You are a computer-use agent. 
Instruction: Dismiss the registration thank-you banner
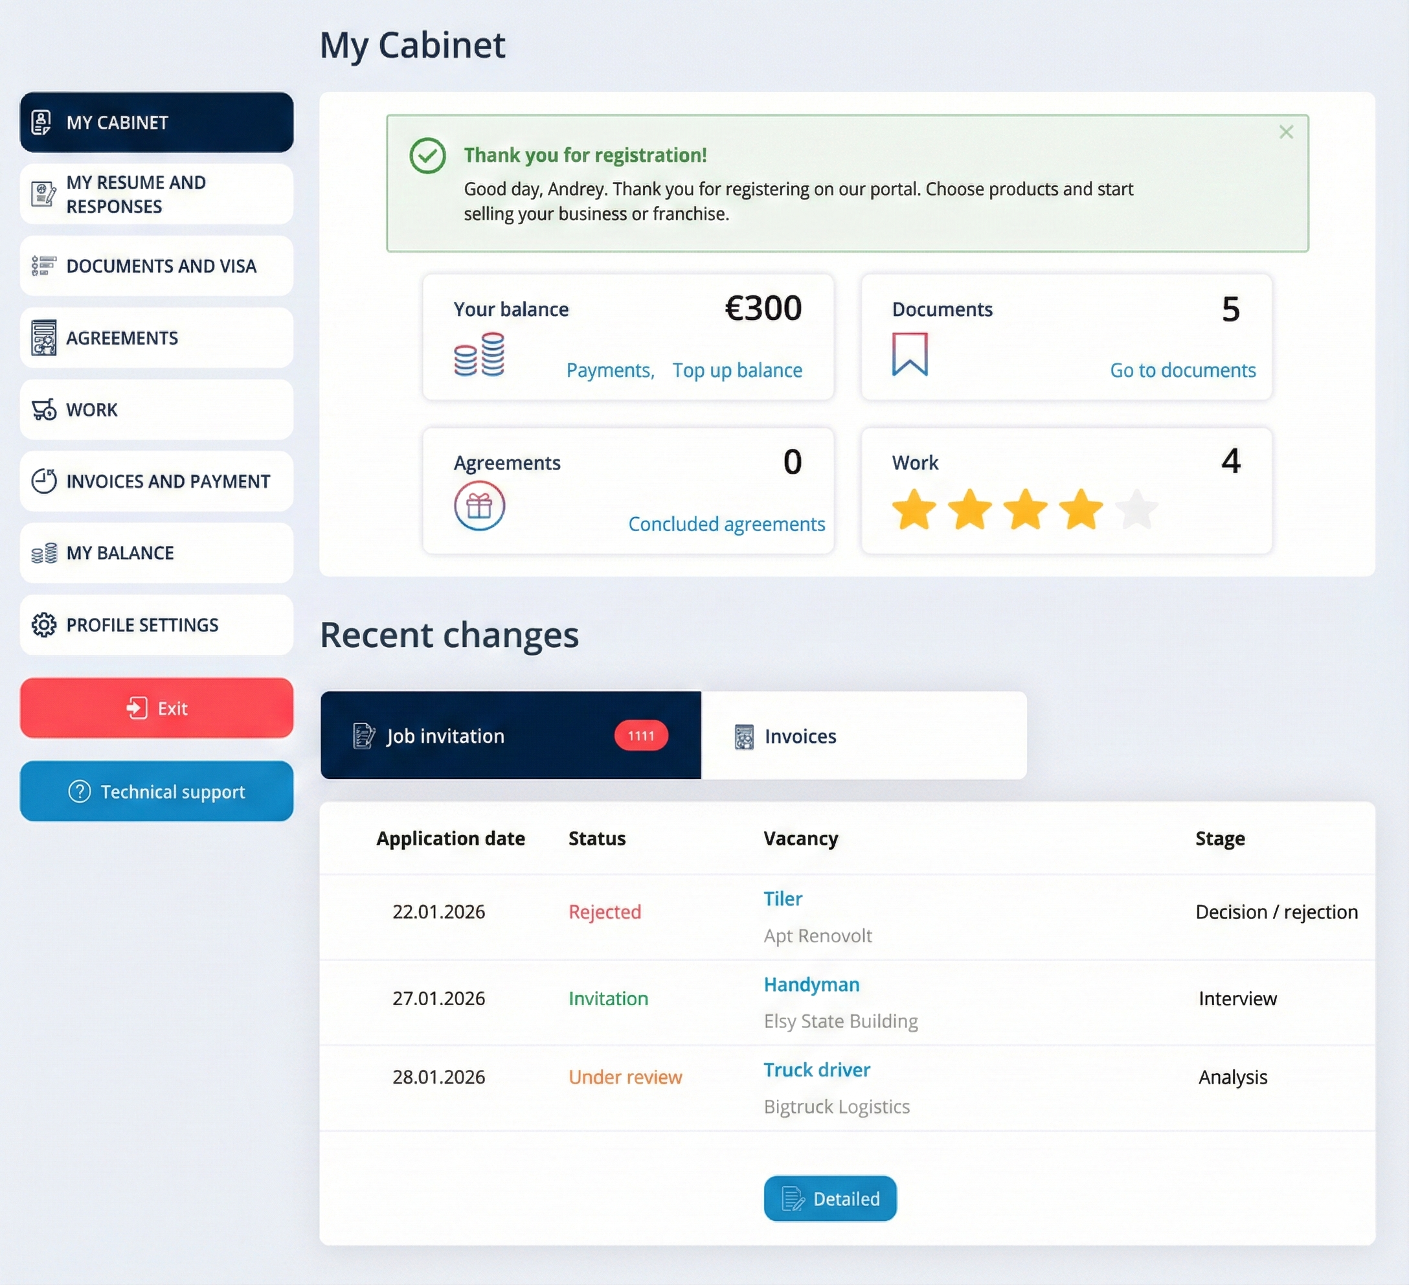pos(1286,131)
